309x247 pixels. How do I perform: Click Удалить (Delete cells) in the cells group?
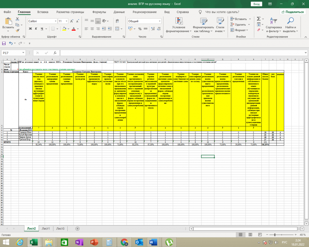click(240, 24)
